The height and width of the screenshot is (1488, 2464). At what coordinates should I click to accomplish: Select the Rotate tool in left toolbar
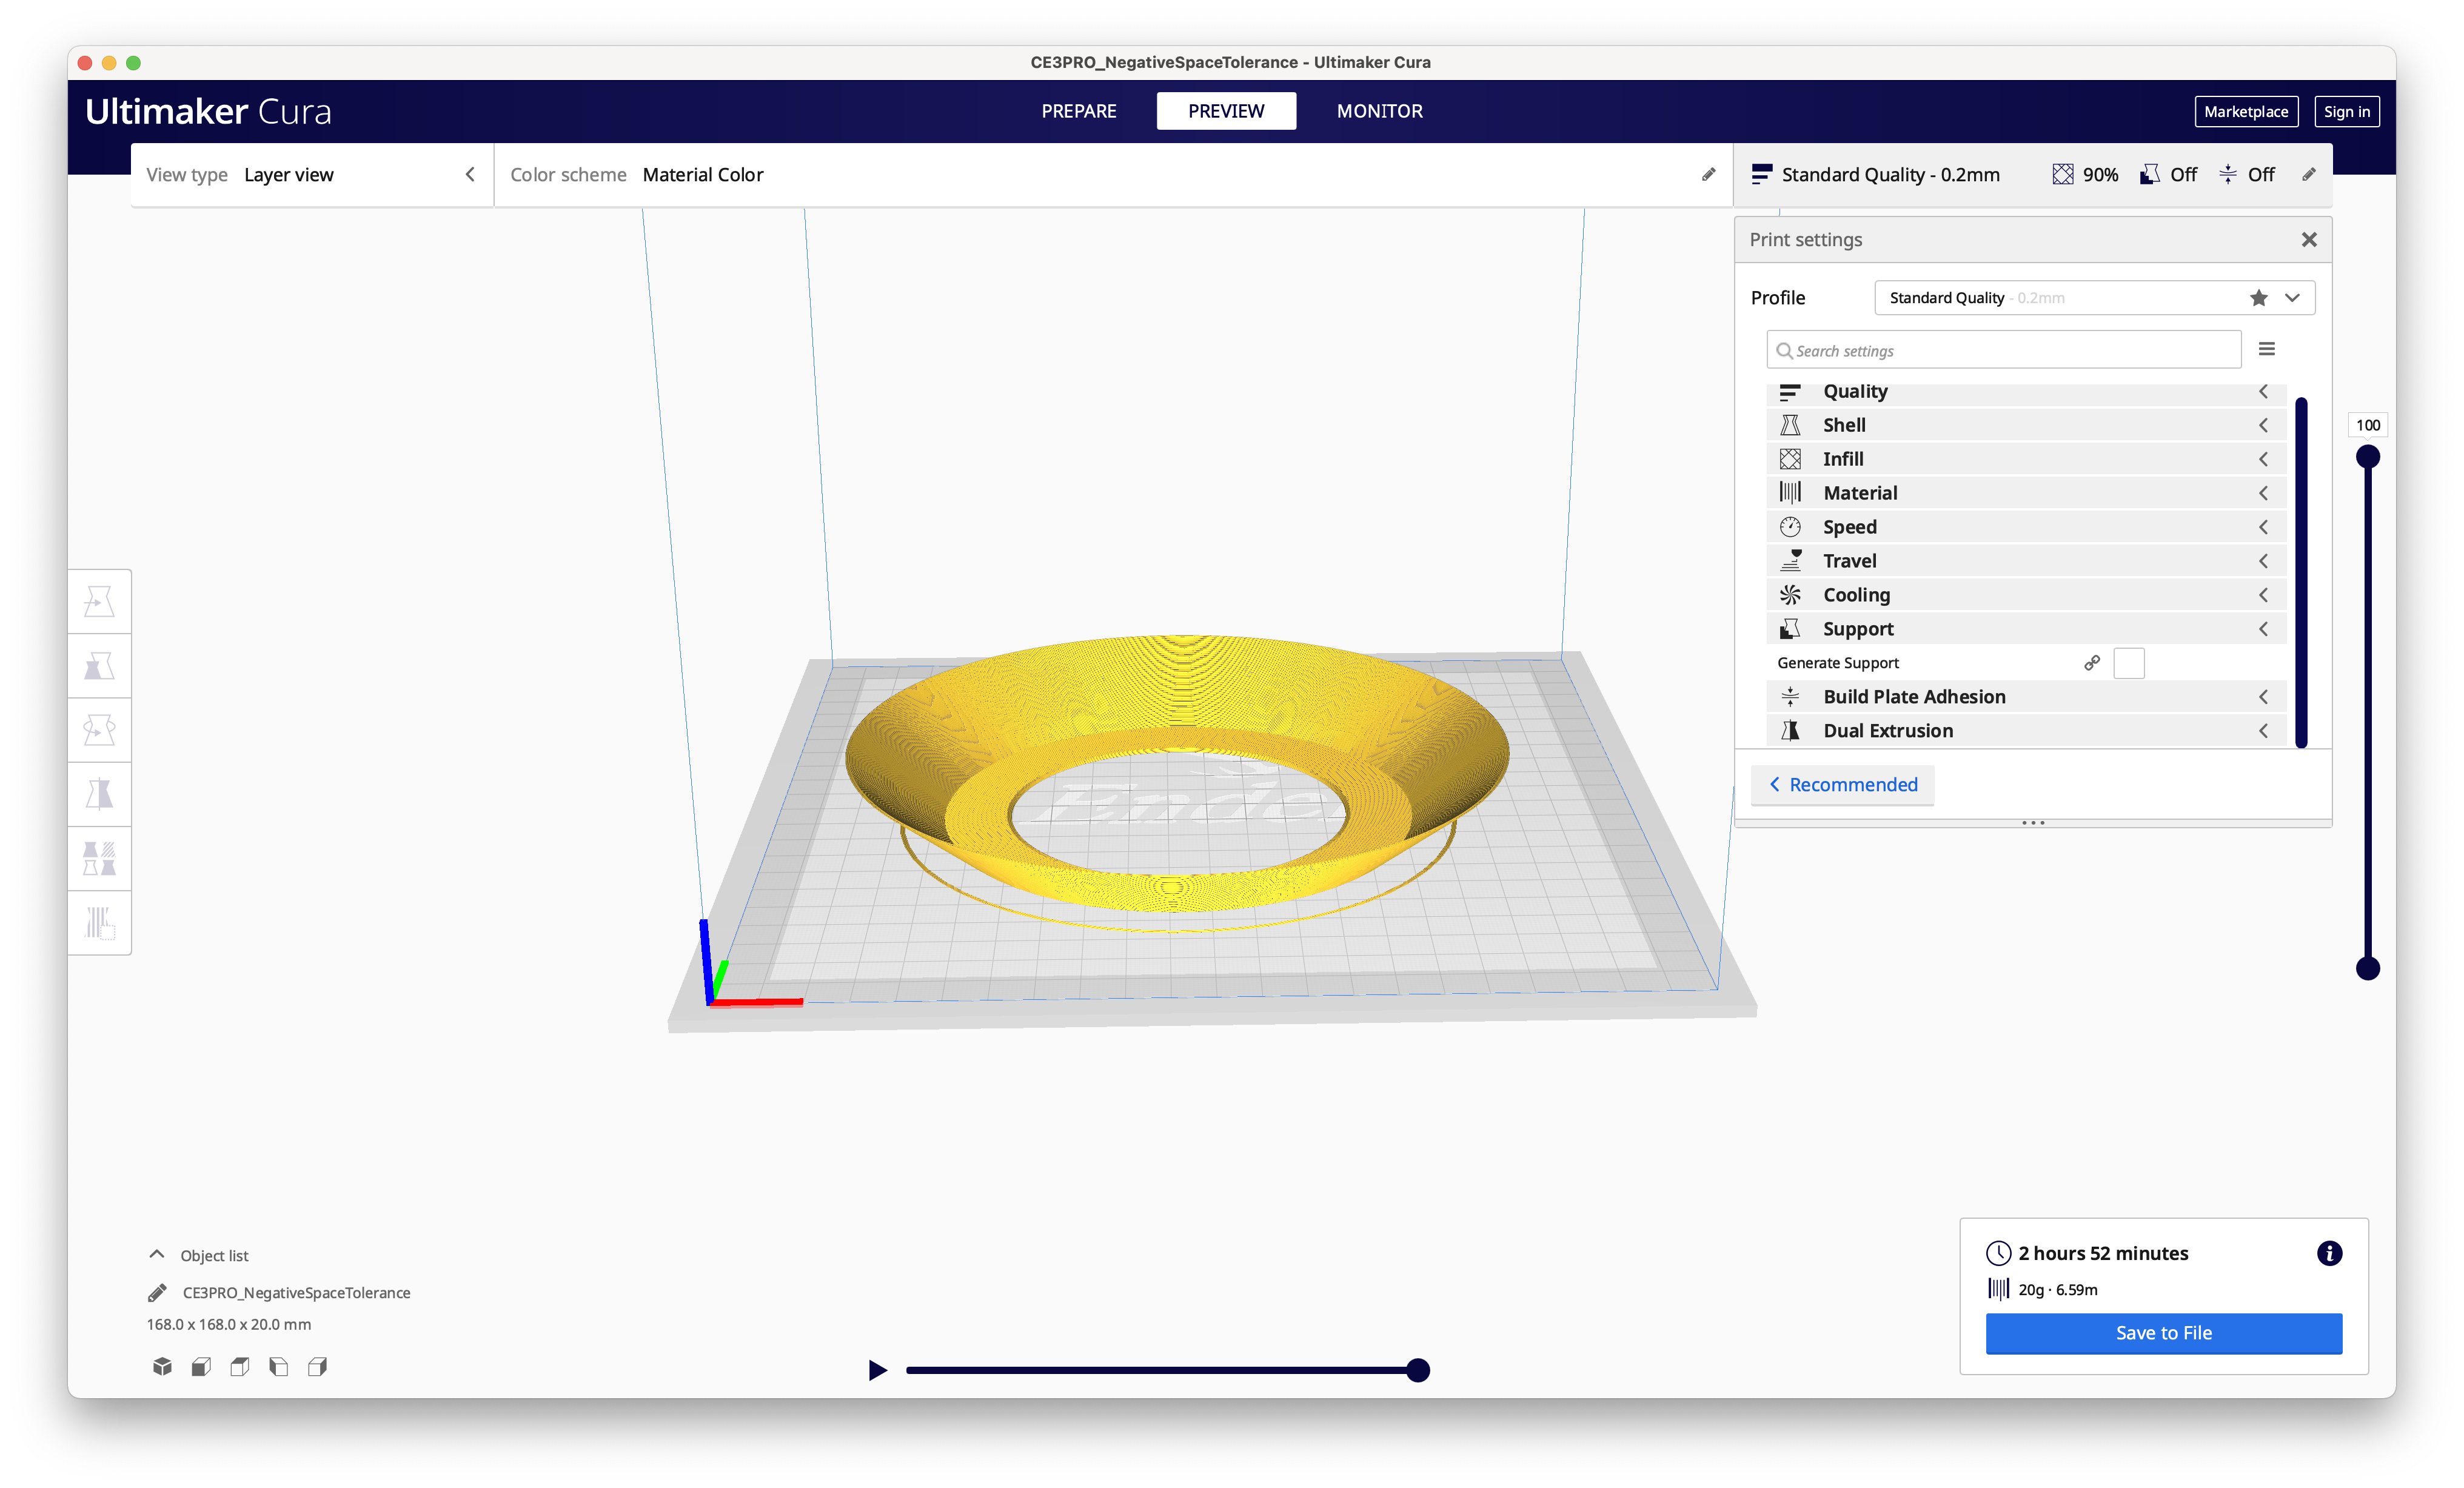click(x=99, y=730)
